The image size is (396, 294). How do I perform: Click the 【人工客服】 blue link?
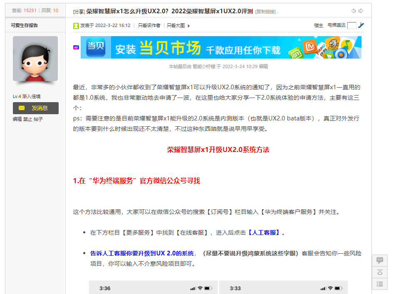point(264,233)
